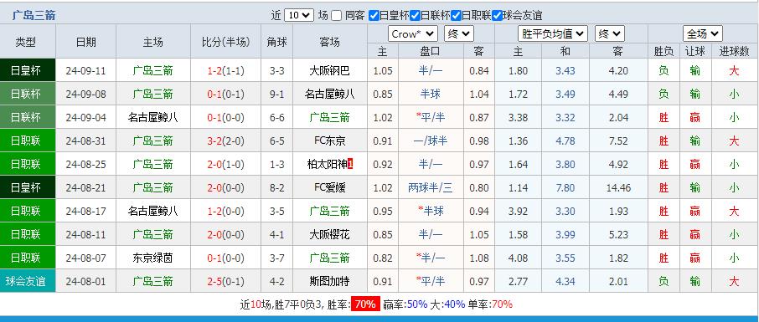Click handicap *半球 on 24-08-17

click(431, 212)
